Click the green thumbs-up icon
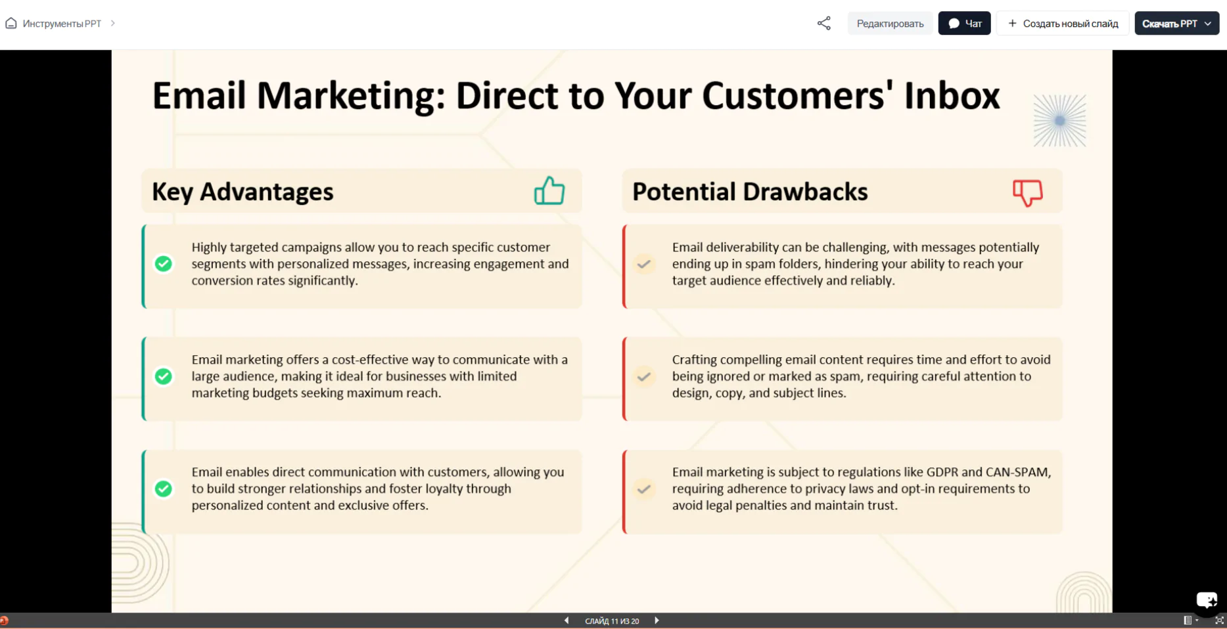Viewport: 1227px width, 629px height. [549, 191]
